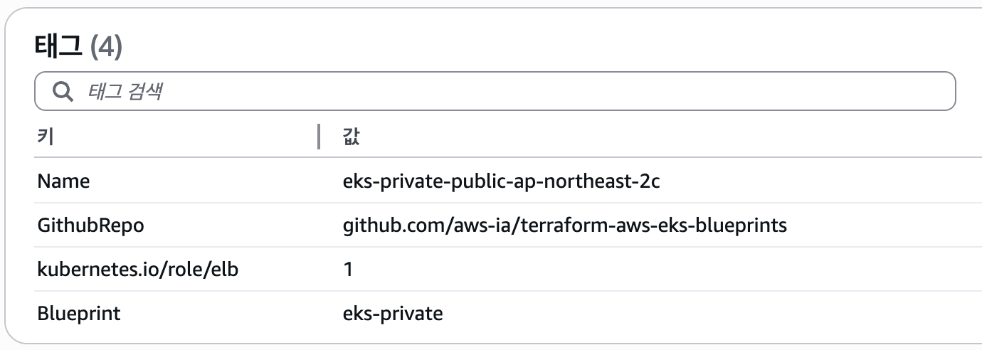Select the Name tag key
Image resolution: width=982 pixels, height=350 pixels.
[x=64, y=181]
